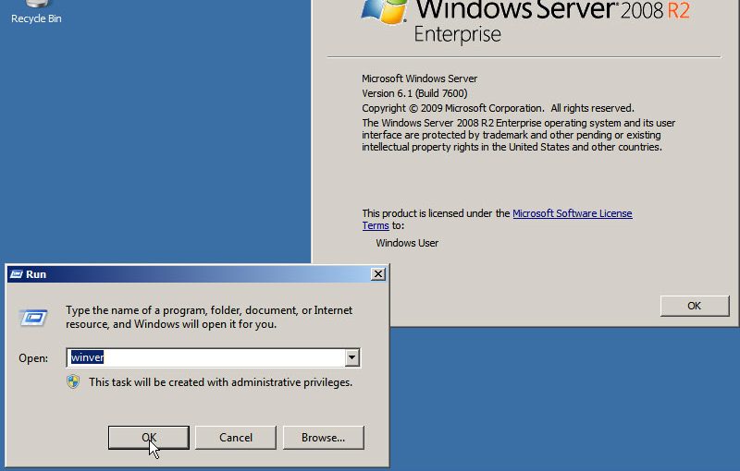Click the Run program icon beside description

click(x=33, y=318)
